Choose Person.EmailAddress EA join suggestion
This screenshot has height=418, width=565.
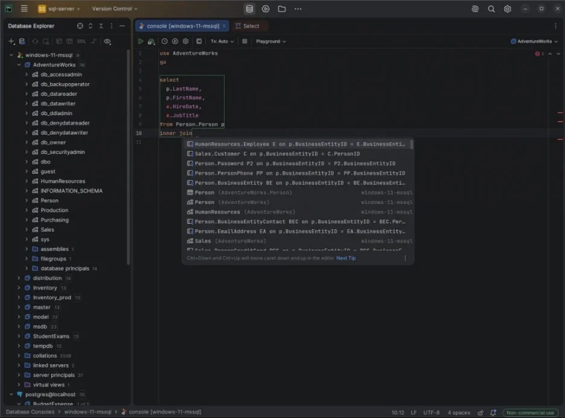(x=298, y=232)
